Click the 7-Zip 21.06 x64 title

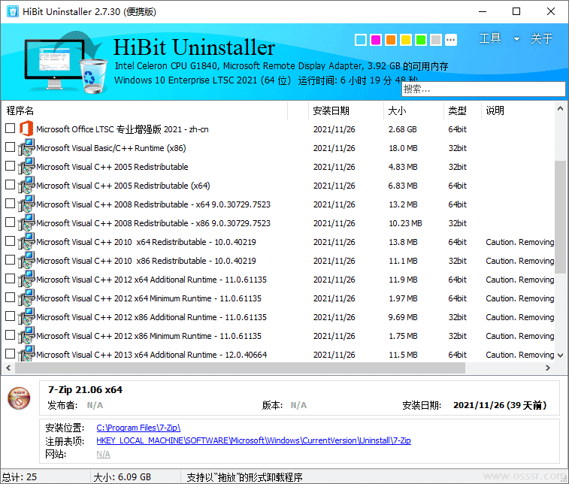(x=85, y=389)
